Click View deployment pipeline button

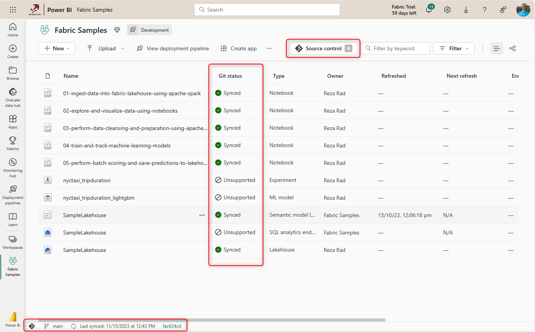click(173, 48)
